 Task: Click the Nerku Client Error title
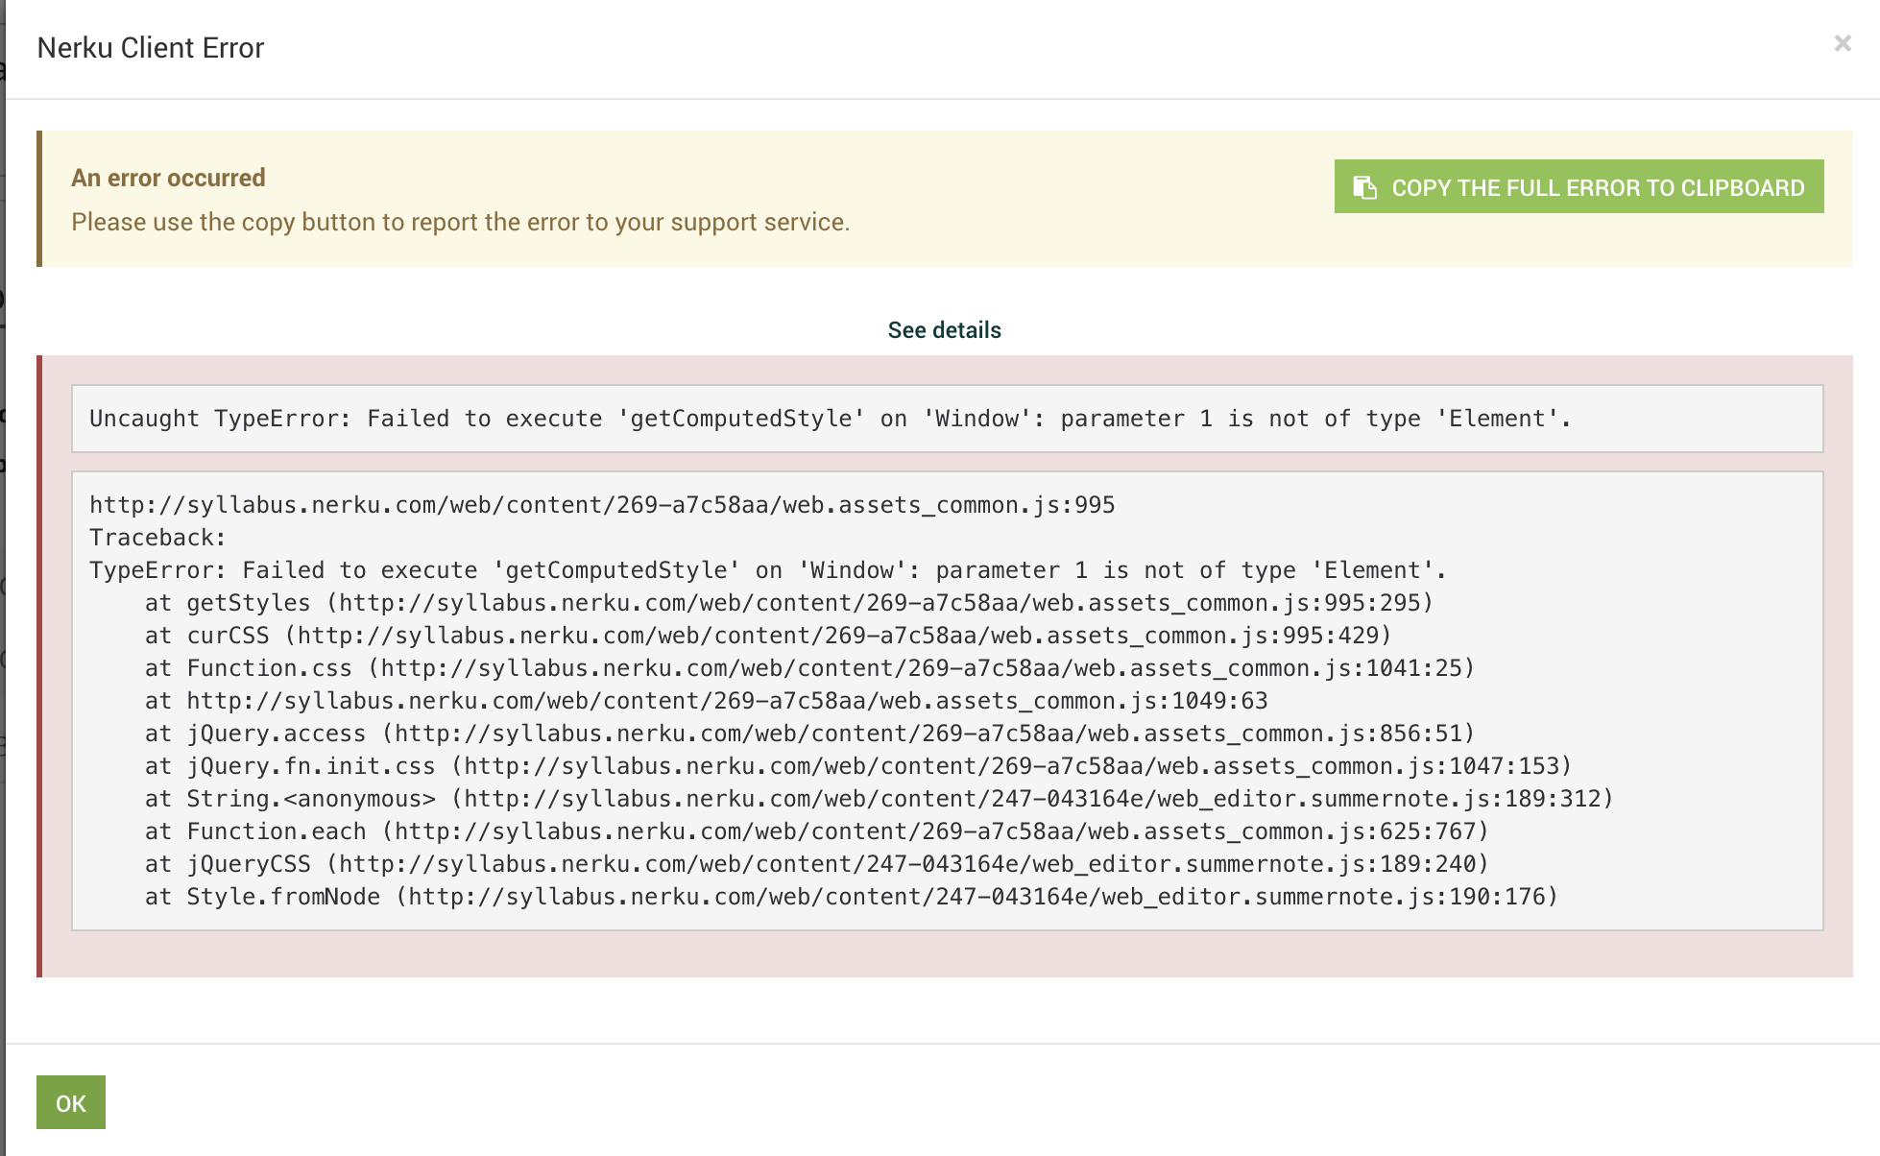(151, 48)
